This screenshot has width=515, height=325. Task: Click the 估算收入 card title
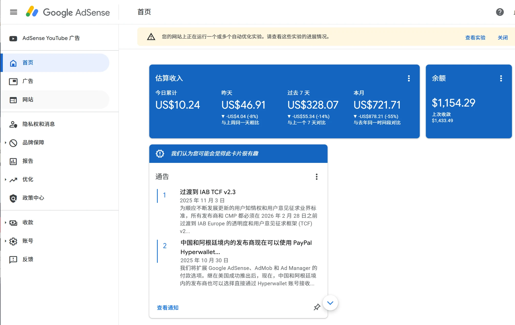tap(169, 78)
